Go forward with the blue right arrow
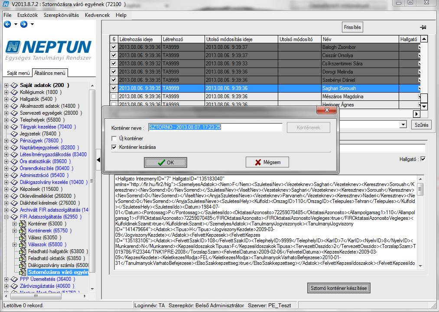This screenshot has height=312, width=439. pyautogui.click(x=24, y=24)
